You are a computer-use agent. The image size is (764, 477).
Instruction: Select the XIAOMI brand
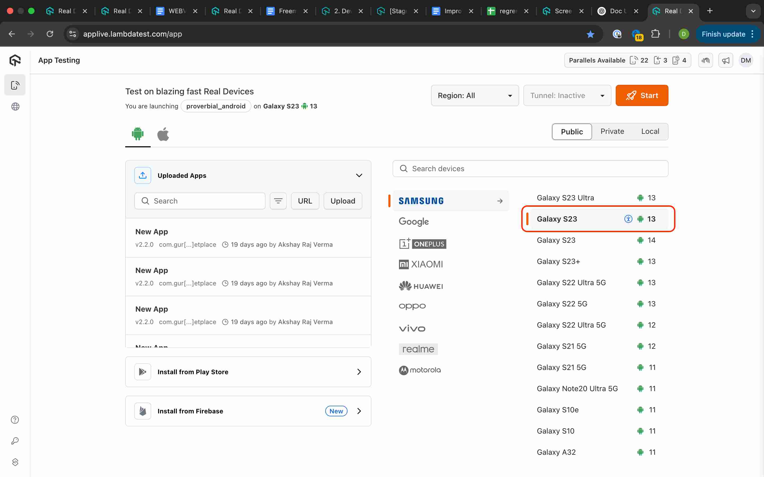click(421, 264)
